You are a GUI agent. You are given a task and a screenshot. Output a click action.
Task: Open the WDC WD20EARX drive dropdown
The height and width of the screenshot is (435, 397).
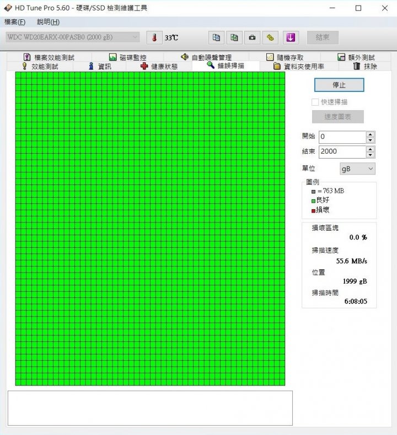point(73,37)
